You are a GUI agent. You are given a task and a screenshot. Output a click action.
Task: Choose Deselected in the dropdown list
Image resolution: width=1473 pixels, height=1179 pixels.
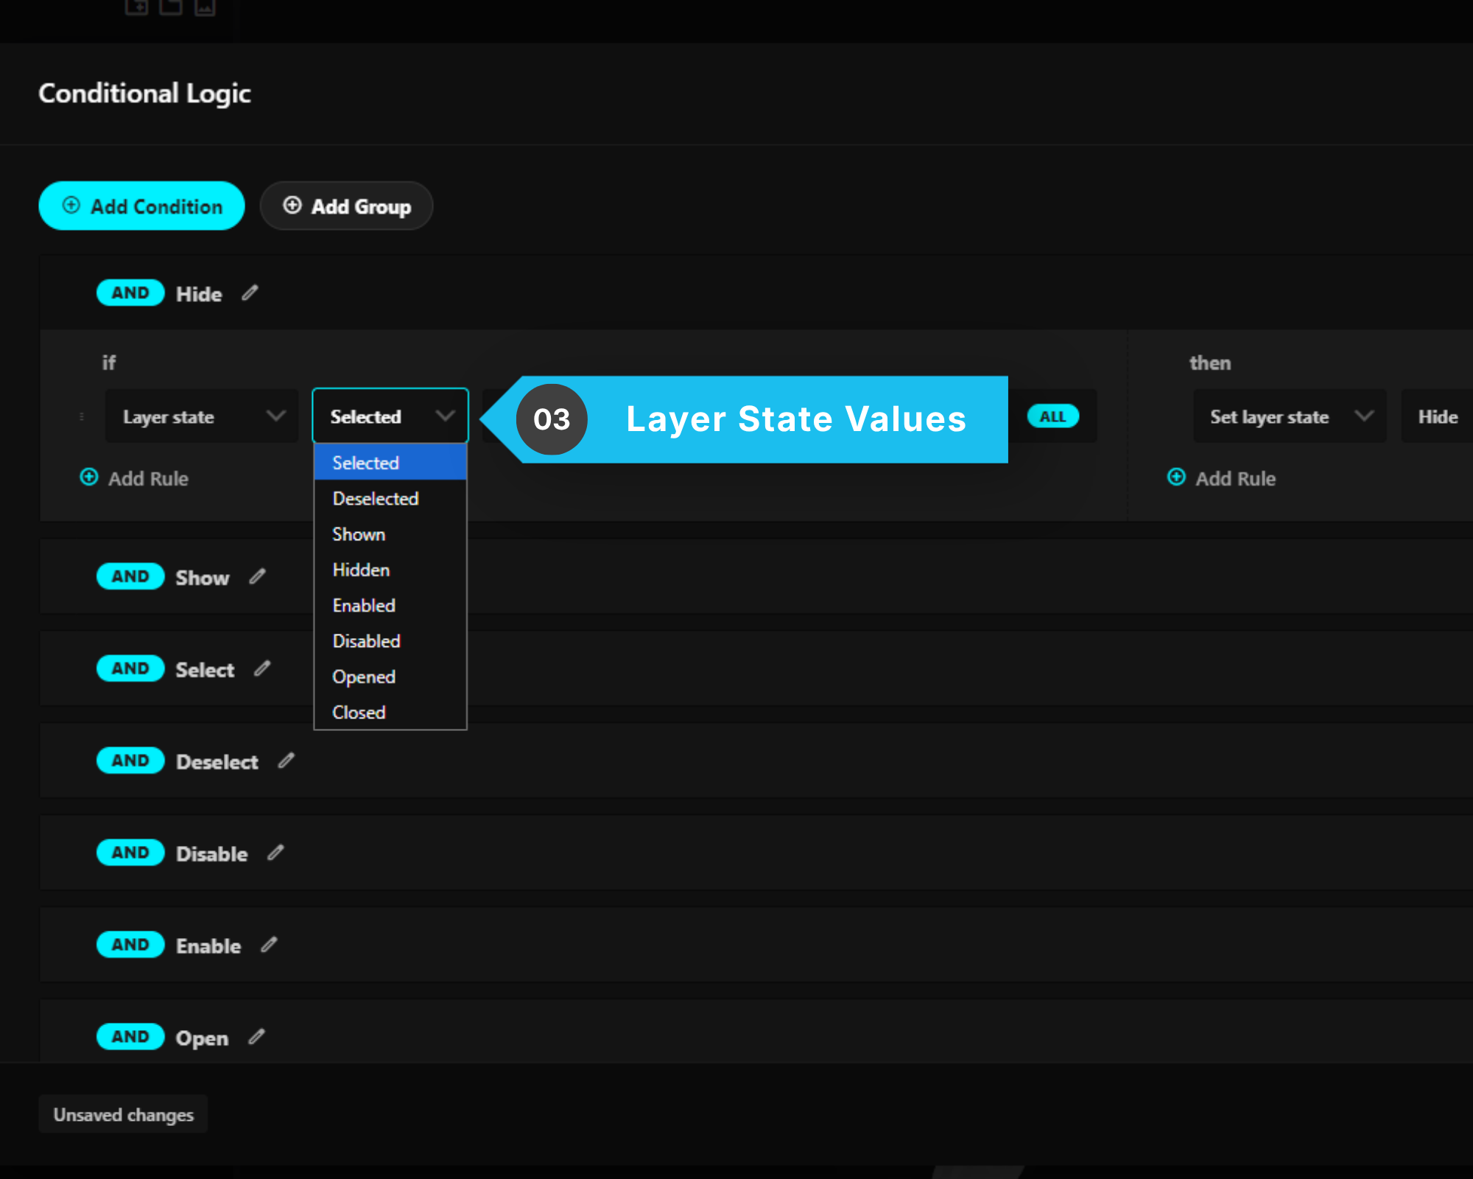(390, 499)
